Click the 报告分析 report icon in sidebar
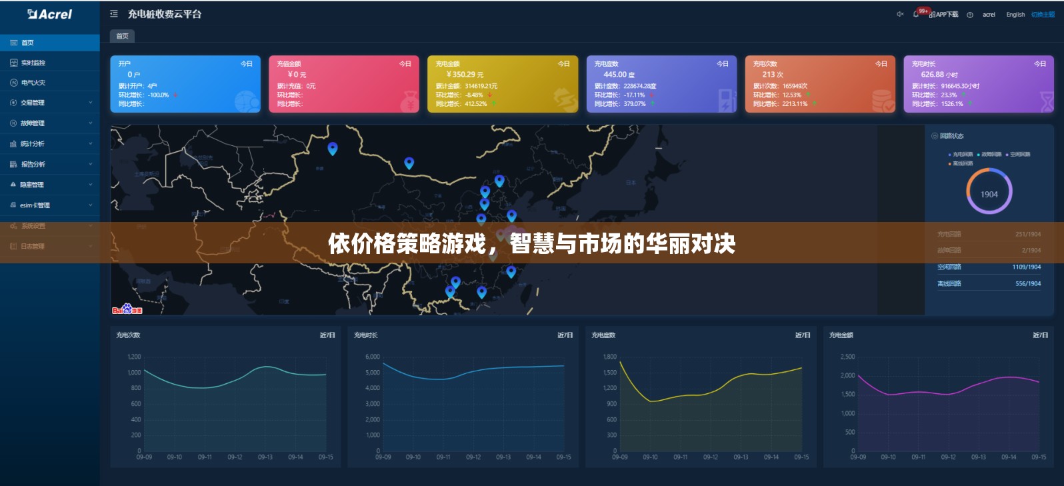Image resolution: width=1064 pixels, height=486 pixels. [x=13, y=164]
